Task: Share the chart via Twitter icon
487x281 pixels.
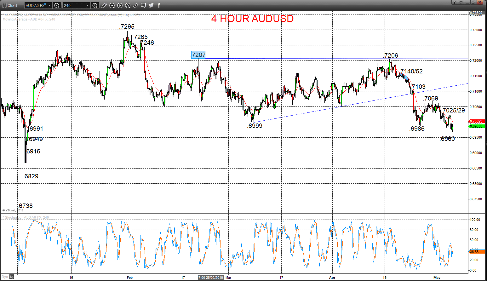Action: pyautogui.click(x=151, y=5)
